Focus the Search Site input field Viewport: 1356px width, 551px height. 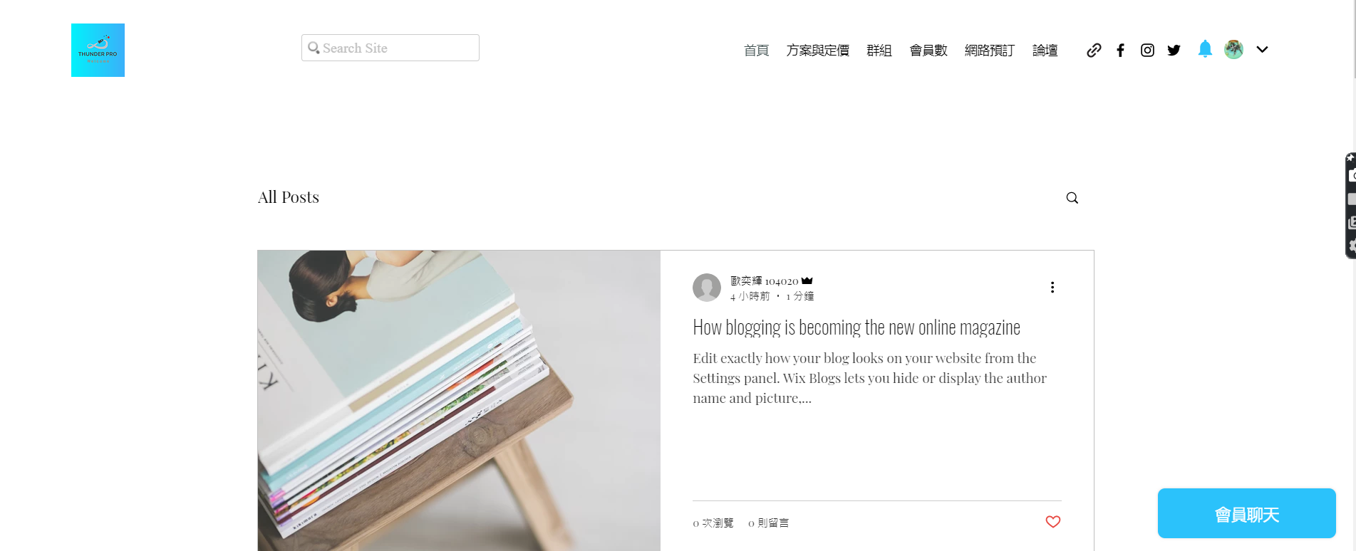tap(390, 48)
